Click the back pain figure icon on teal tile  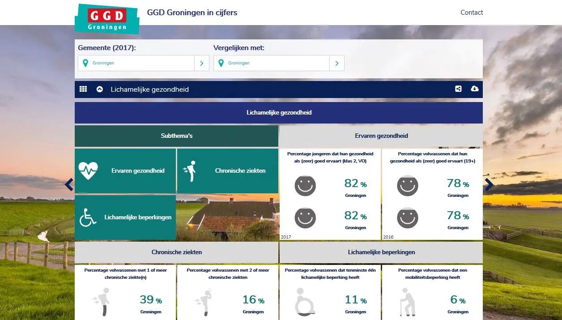190,171
